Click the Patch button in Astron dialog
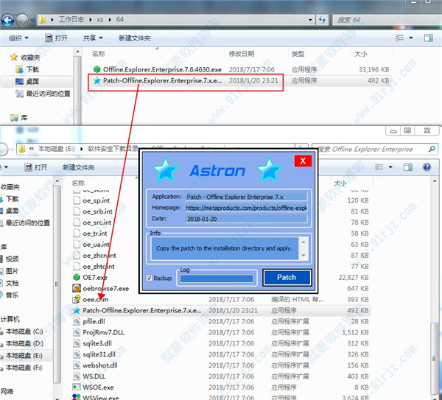442x400 pixels. 286,277
